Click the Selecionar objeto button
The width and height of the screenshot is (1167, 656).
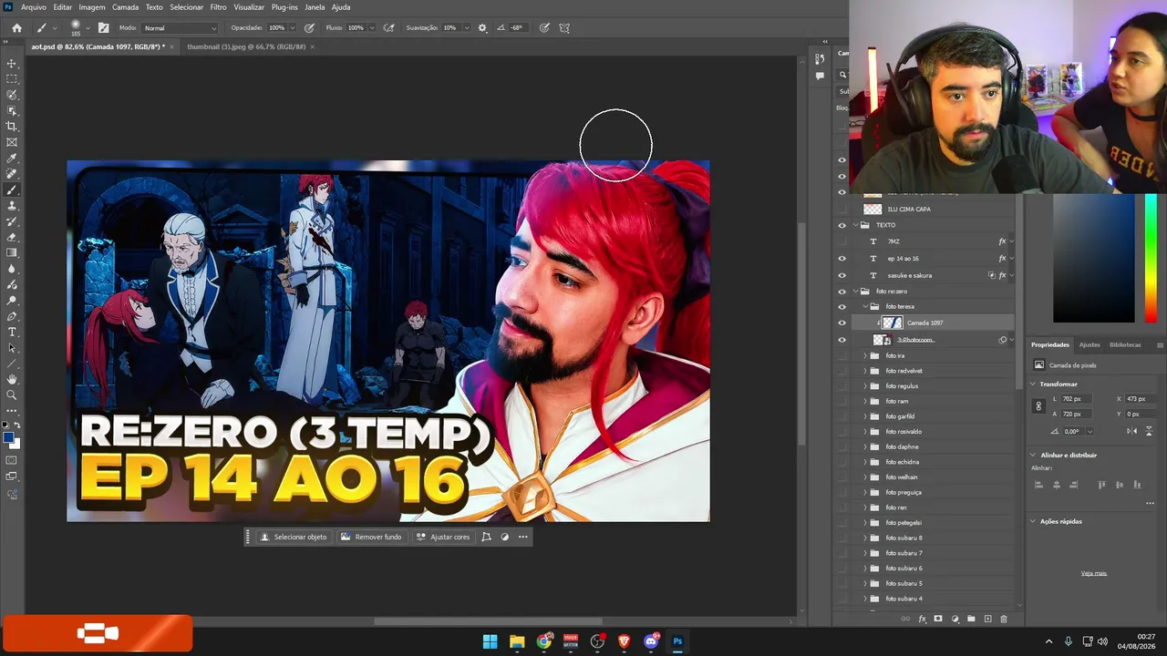point(294,537)
